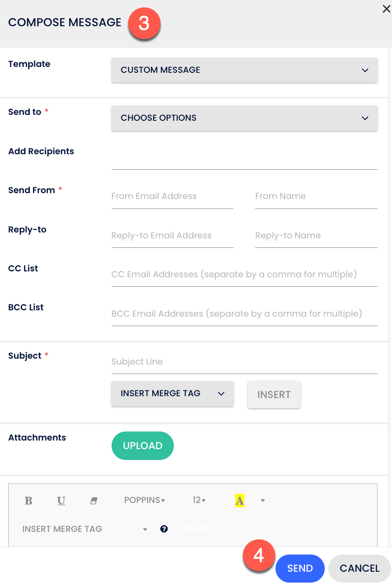Open the Insert Merge Tag subject dropdown
The height and width of the screenshot is (588, 392).
pos(173,394)
